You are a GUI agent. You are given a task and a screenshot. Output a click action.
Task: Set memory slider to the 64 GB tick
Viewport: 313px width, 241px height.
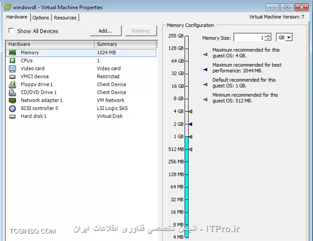pyautogui.click(x=187, y=61)
